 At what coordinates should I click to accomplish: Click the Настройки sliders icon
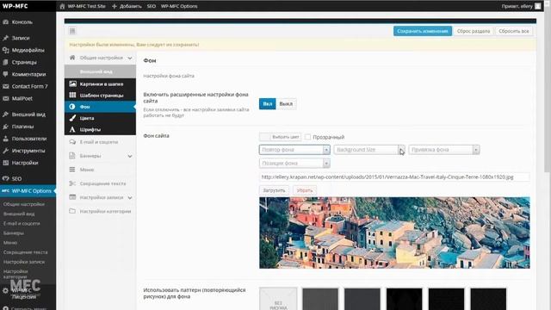(x=6, y=163)
